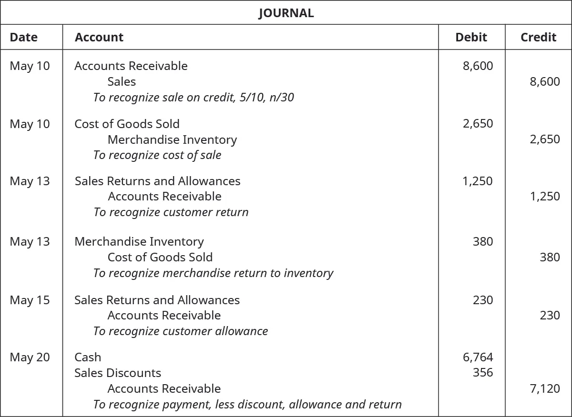Select the Debit column header
The width and height of the screenshot is (572, 417).
pyautogui.click(x=471, y=37)
